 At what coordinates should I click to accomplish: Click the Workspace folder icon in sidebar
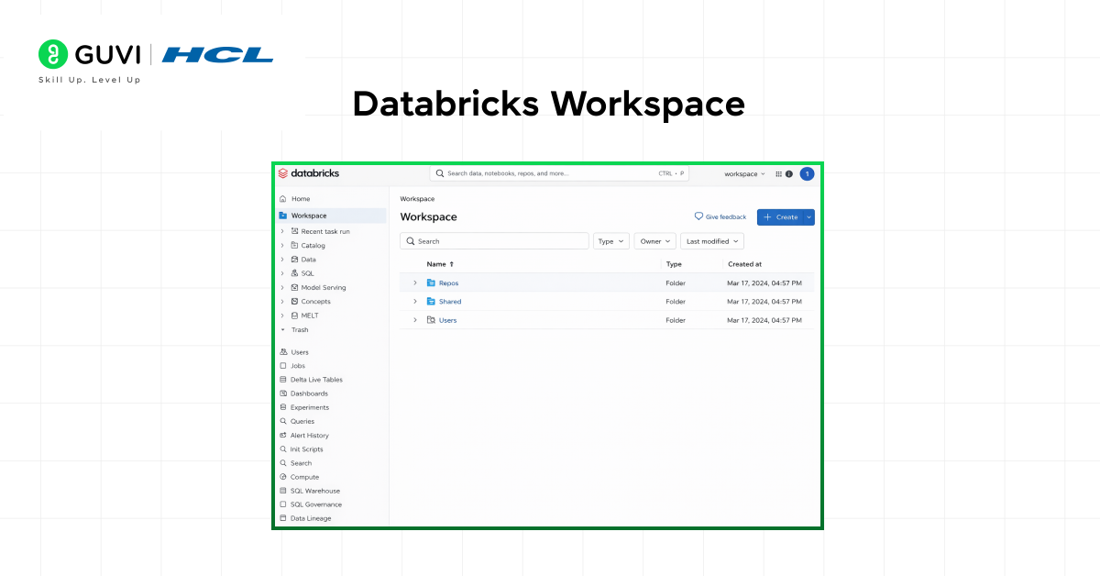pyautogui.click(x=283, y=216)
